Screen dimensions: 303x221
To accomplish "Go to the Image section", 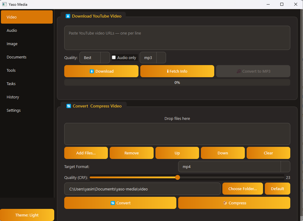I will 27,44.
